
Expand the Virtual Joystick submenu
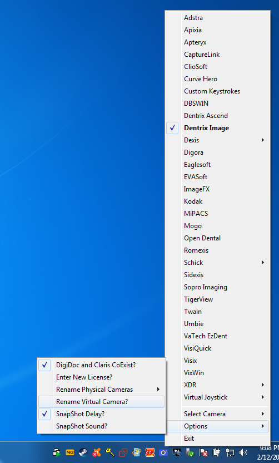point(218,397)
